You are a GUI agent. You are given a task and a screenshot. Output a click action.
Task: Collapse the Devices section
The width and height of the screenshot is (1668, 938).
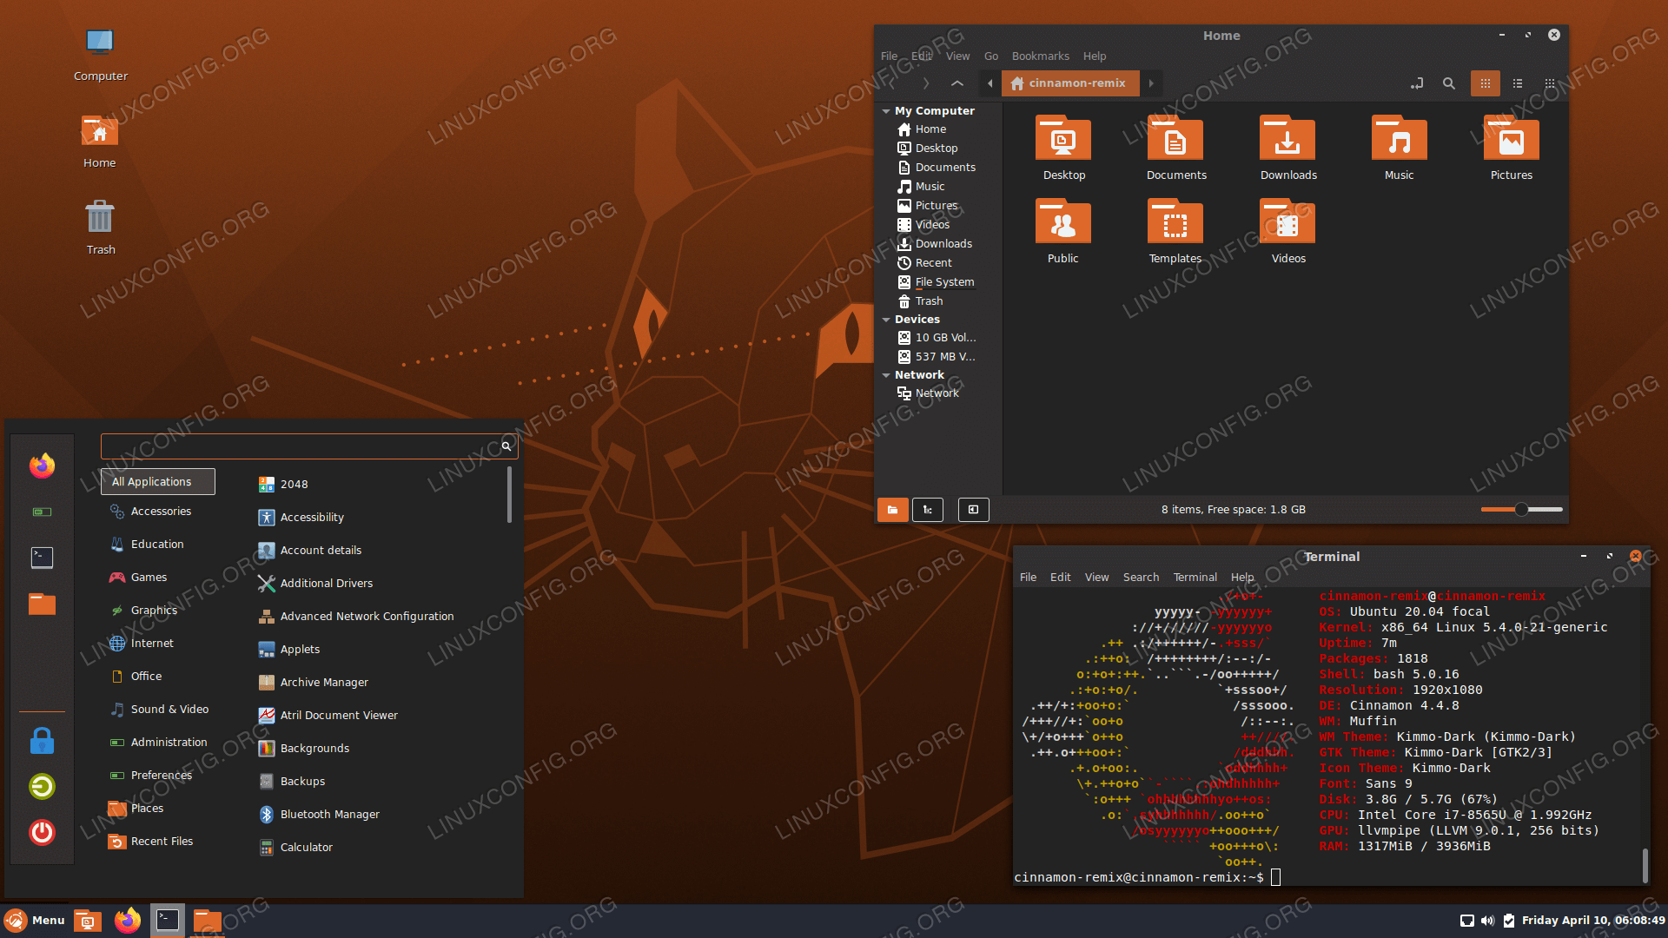(x=886, y=320)
